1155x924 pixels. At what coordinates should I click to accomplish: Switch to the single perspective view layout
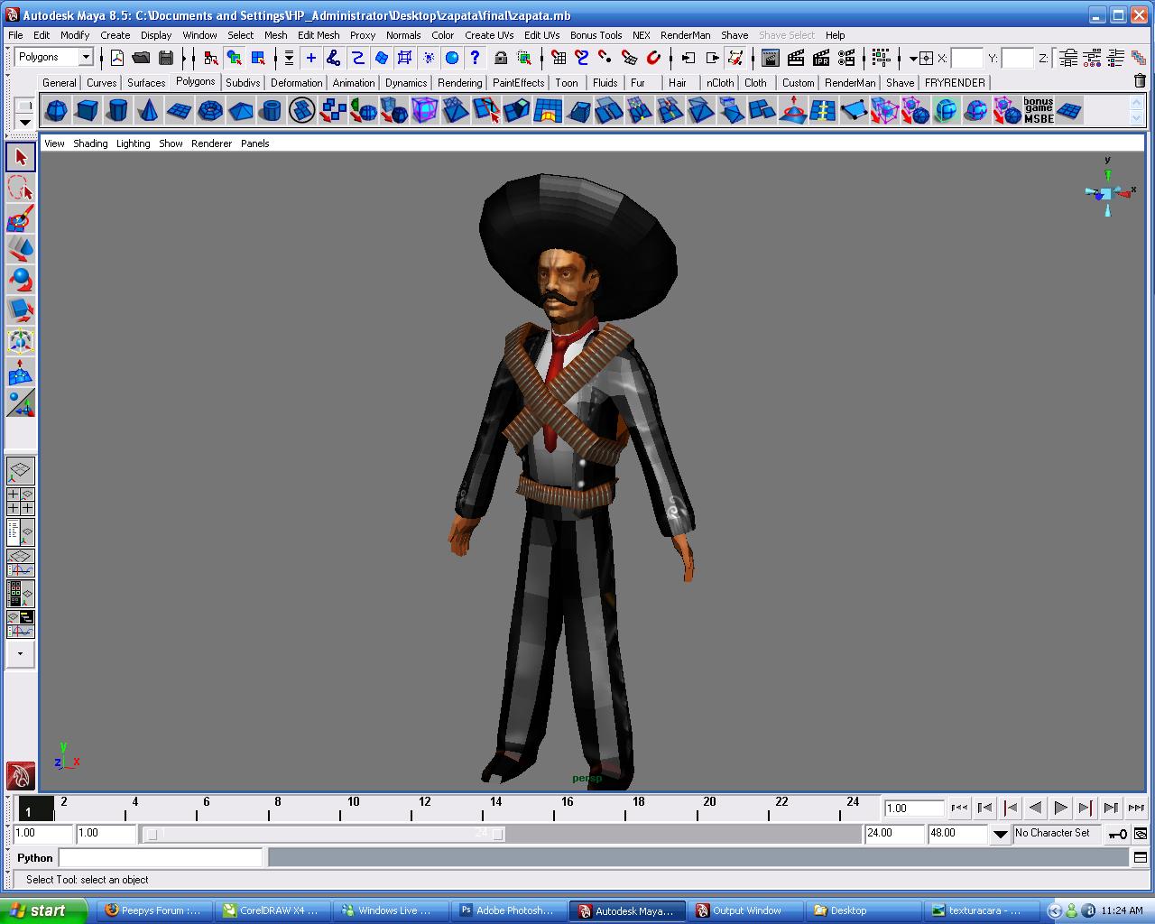pos(21,470)
